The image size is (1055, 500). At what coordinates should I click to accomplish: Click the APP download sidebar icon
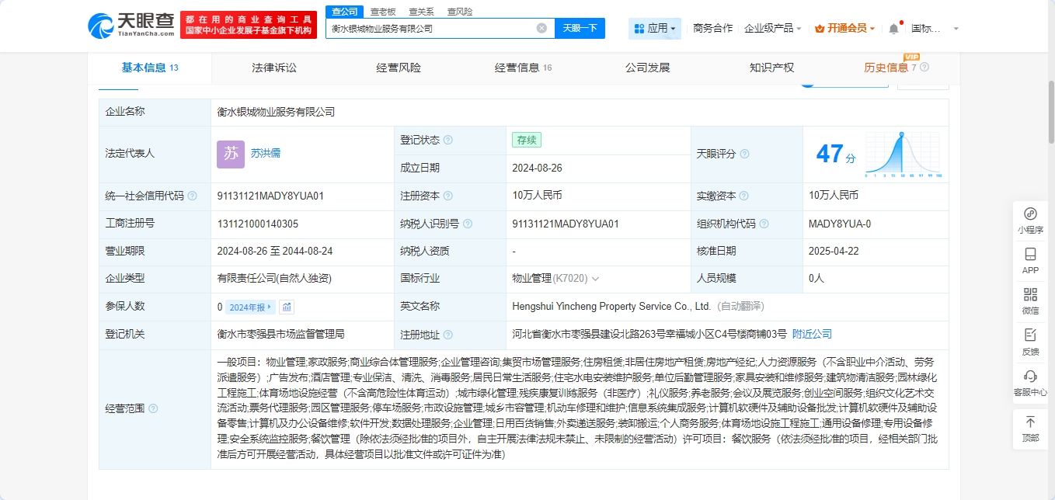(x=1030, y=260)
